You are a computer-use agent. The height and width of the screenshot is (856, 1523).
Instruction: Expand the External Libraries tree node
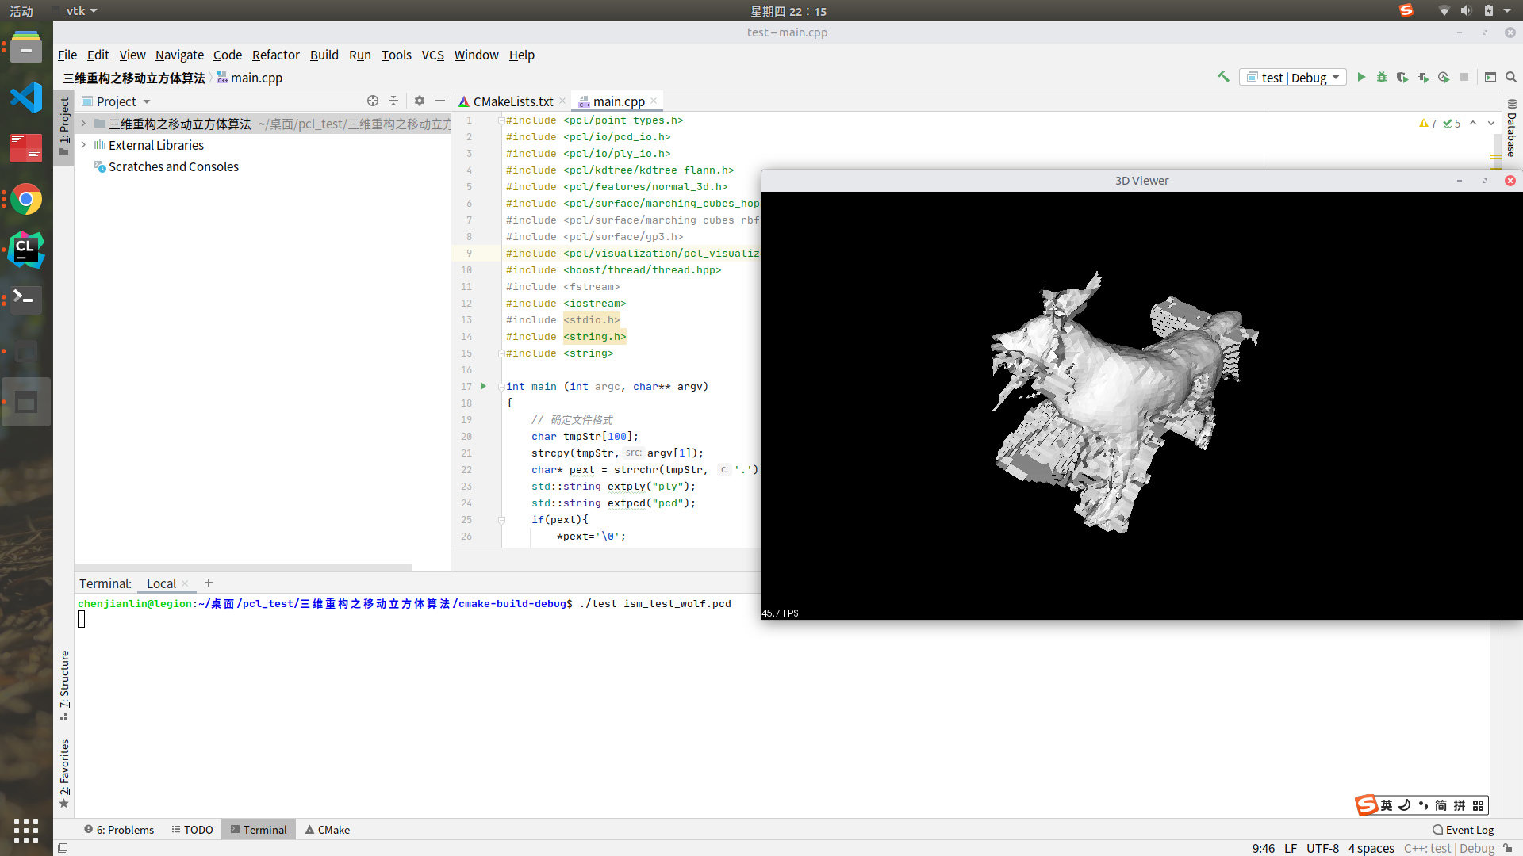point(83,145)
